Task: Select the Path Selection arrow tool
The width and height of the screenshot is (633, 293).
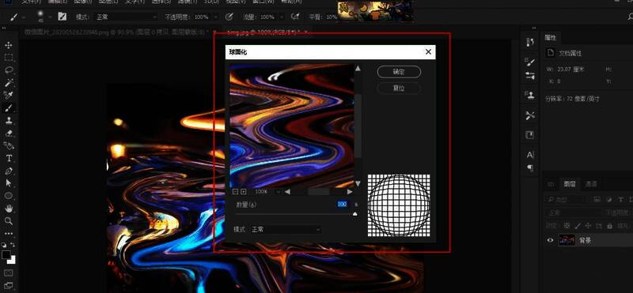Action: click(9, 183)
